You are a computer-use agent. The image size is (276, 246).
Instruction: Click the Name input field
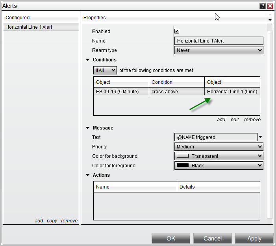click(x=219, y=41)
